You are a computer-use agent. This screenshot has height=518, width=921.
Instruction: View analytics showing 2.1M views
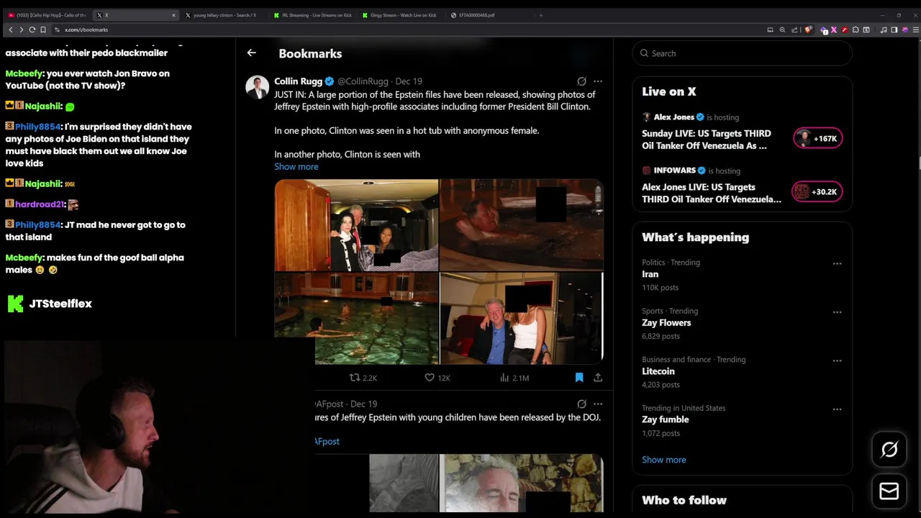point(514,378)
